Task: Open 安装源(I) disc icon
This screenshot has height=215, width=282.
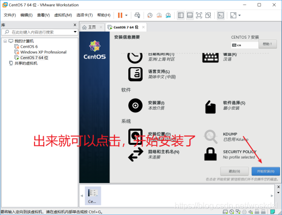Action: pos(135,105)
